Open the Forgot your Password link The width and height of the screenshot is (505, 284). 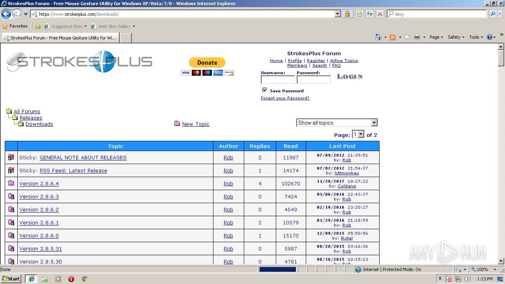coord(285,98)
